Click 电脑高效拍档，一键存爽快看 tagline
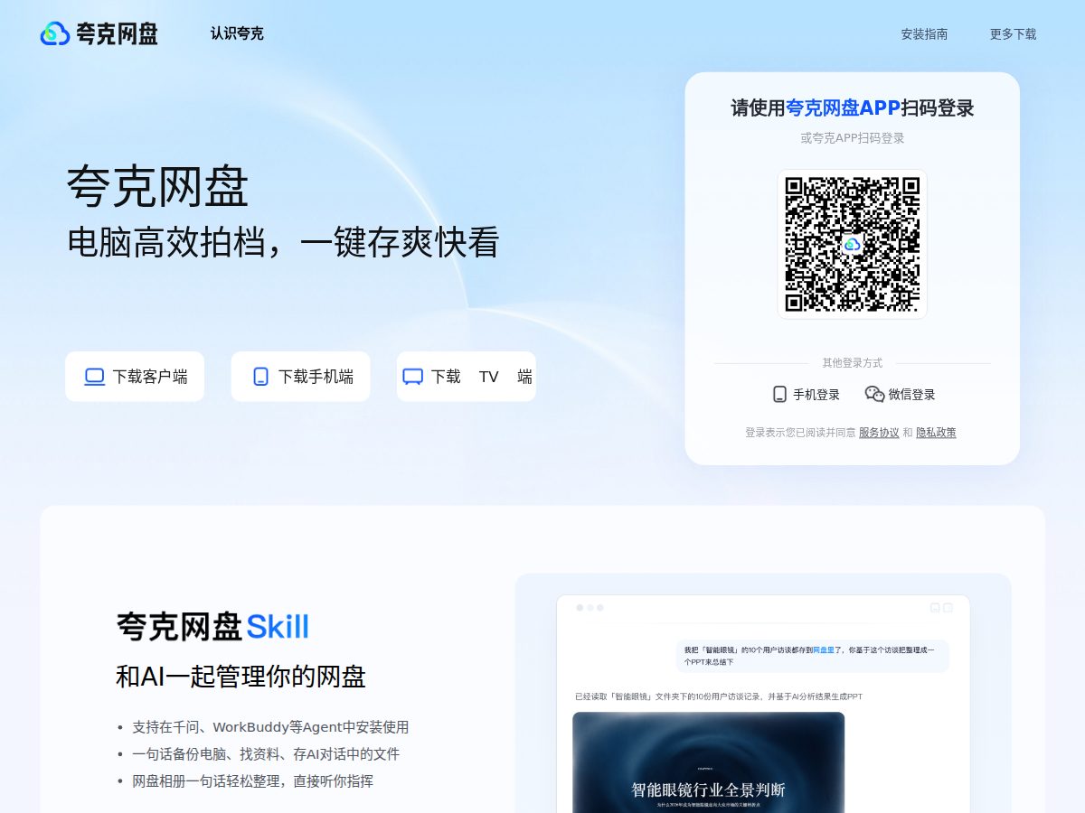The image size is (1085, 813). [x=283, y=243]
